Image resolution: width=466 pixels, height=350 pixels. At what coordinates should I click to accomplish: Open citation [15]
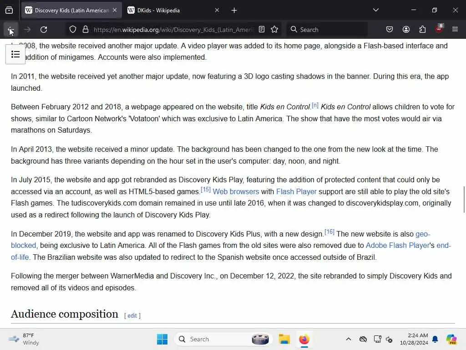coord(206,190)
